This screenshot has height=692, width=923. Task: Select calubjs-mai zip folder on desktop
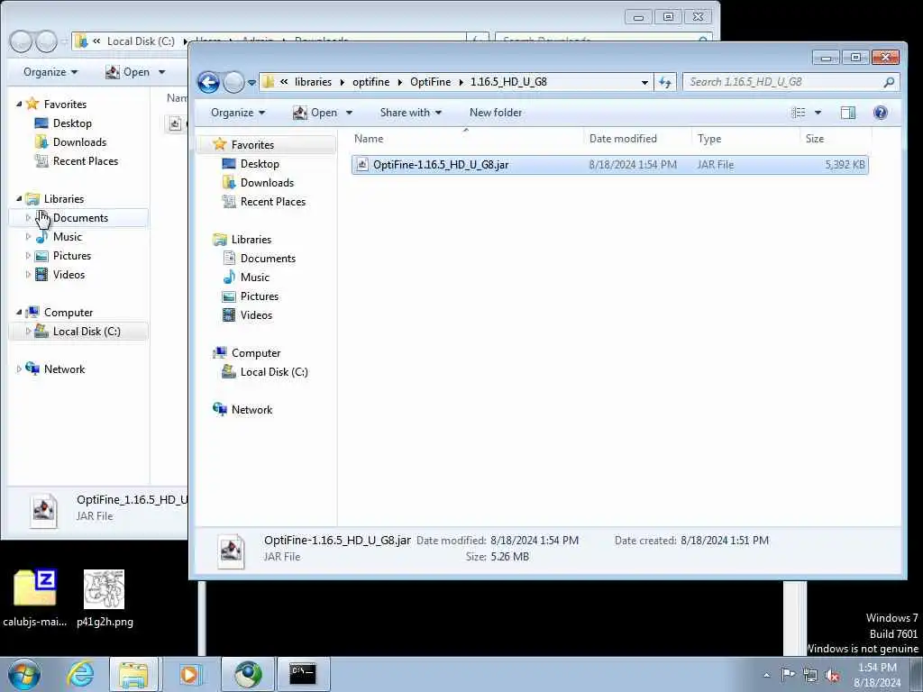(x=35, y=597)
